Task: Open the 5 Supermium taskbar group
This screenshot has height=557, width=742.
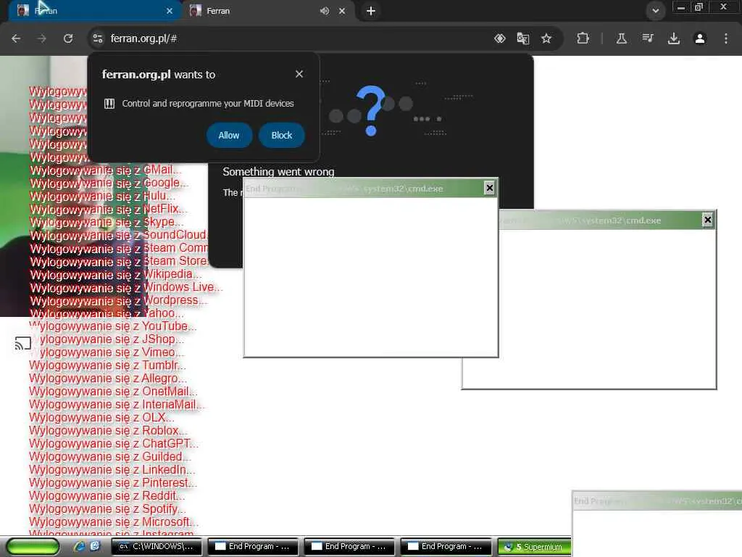Action: pos(534,547)
